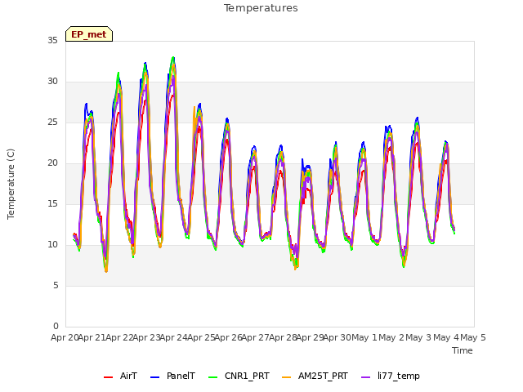
Task: Click the EP_met annotation label
Action: (89, 34)
